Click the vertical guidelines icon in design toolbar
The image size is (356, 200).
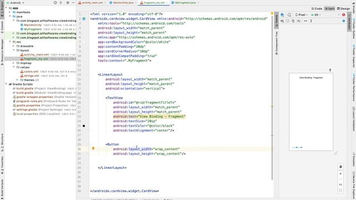pos(311,21)
